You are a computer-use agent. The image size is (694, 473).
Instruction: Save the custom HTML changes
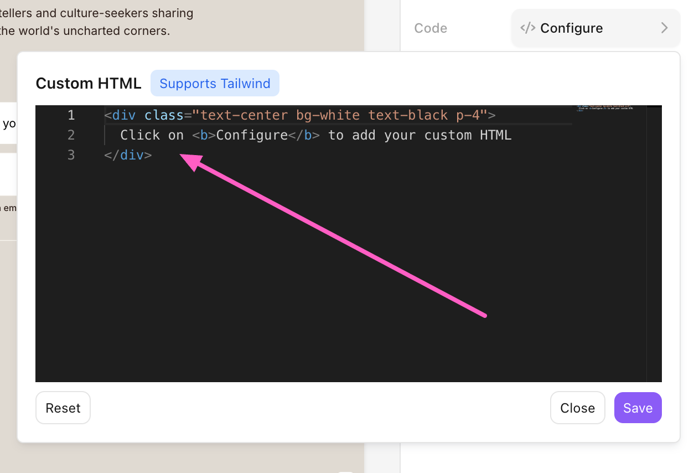tap(638, 408)
